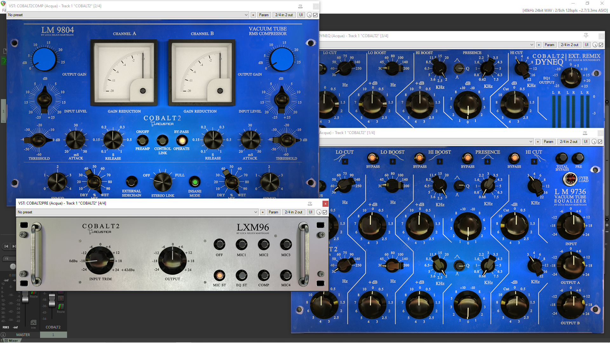The image size is (610, 343).
Task: Toggle the LO BOOST BYPASS lamp on the equalizer
Action: (372, 158)
